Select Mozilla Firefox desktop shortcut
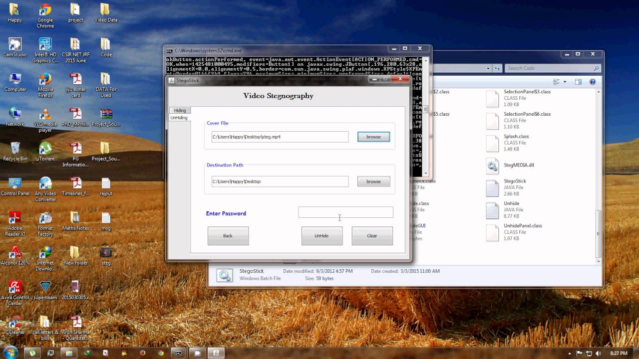 click(x=45, y=85)
